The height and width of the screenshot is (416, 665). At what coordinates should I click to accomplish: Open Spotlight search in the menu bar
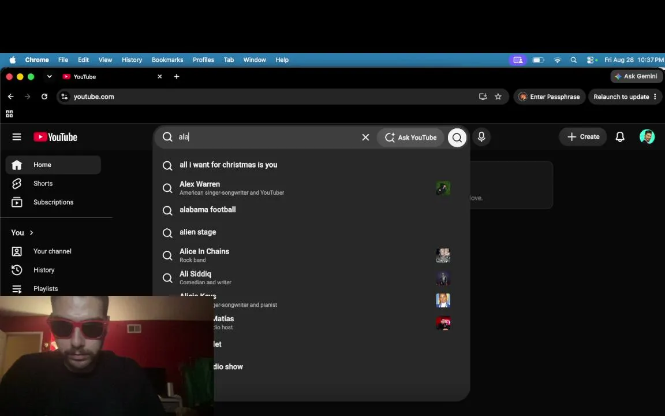tap(573, 60)
